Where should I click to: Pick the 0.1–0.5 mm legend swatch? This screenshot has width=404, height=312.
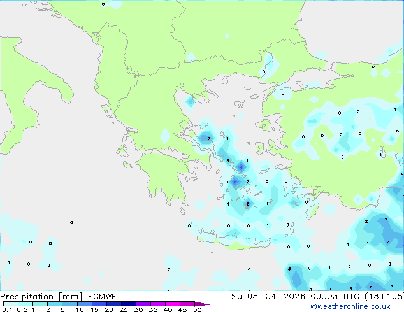[11, 304]
